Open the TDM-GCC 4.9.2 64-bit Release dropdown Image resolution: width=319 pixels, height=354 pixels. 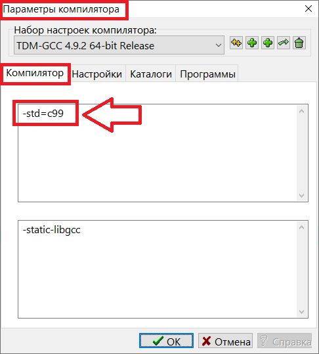coord(119,45)
